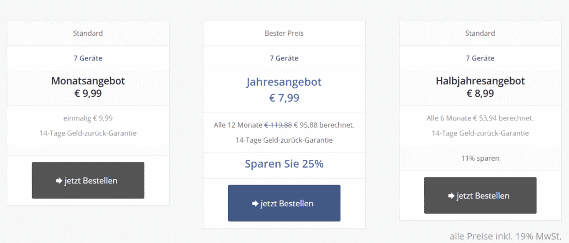Click the Bester Preis label
569x243 pixels.
tap(284, 34)
